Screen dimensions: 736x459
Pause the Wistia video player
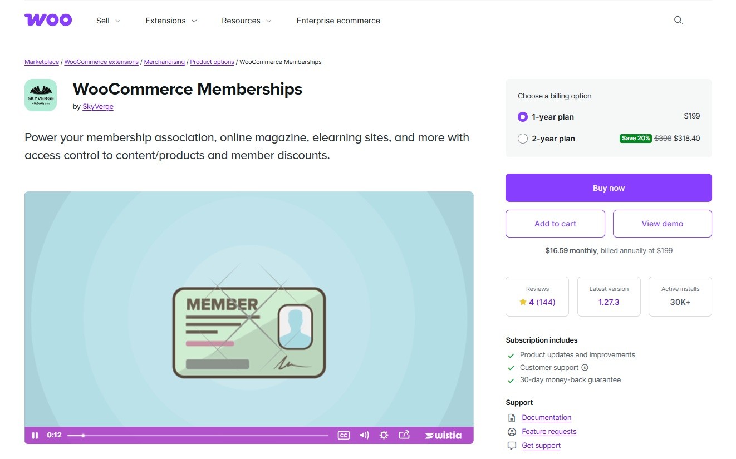pyautogui.click(x=35, y=435)
